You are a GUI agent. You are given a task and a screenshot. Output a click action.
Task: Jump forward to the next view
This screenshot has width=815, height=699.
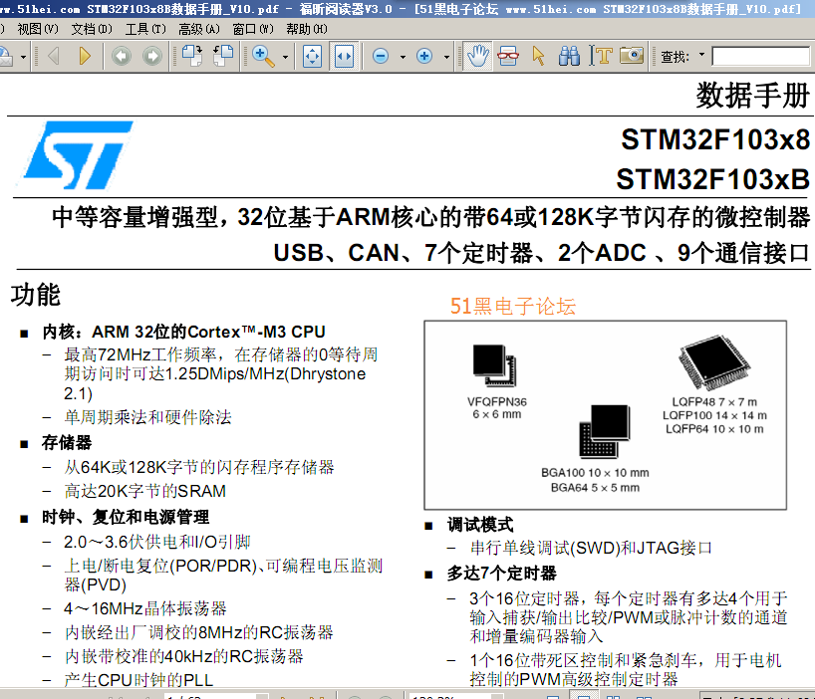[x=152, y=56]
